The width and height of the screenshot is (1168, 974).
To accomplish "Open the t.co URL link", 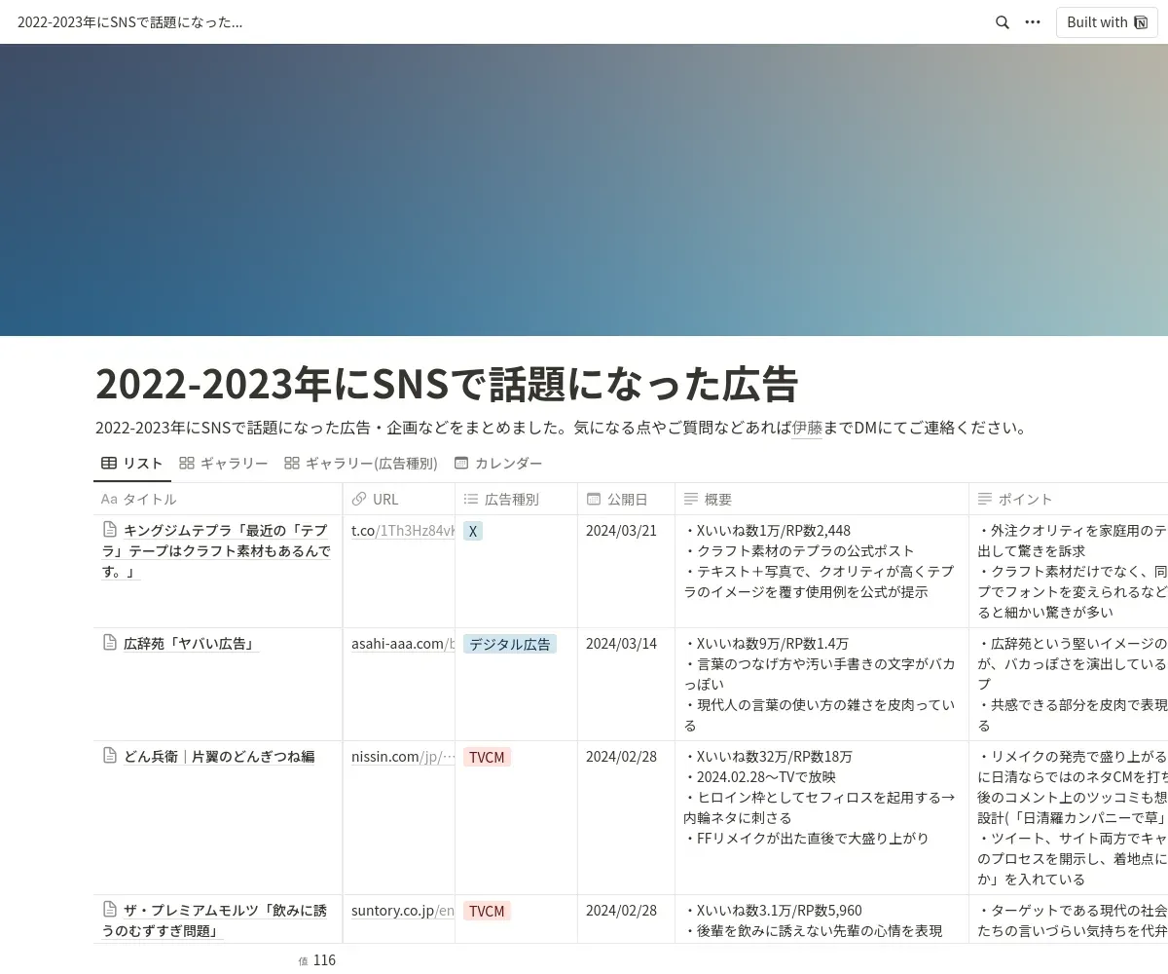I will coord(403,531).
